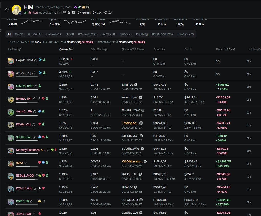Image resolution: width=261 pixels, height=216 pixels.
Task: Search by Name on X
Action: coord(84,13)
